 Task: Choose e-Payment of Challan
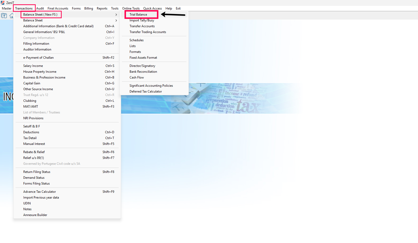(38, 58)
